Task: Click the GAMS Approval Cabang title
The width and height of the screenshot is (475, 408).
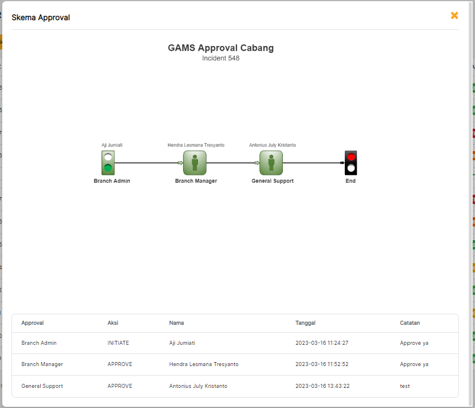Action: point(221,48)
